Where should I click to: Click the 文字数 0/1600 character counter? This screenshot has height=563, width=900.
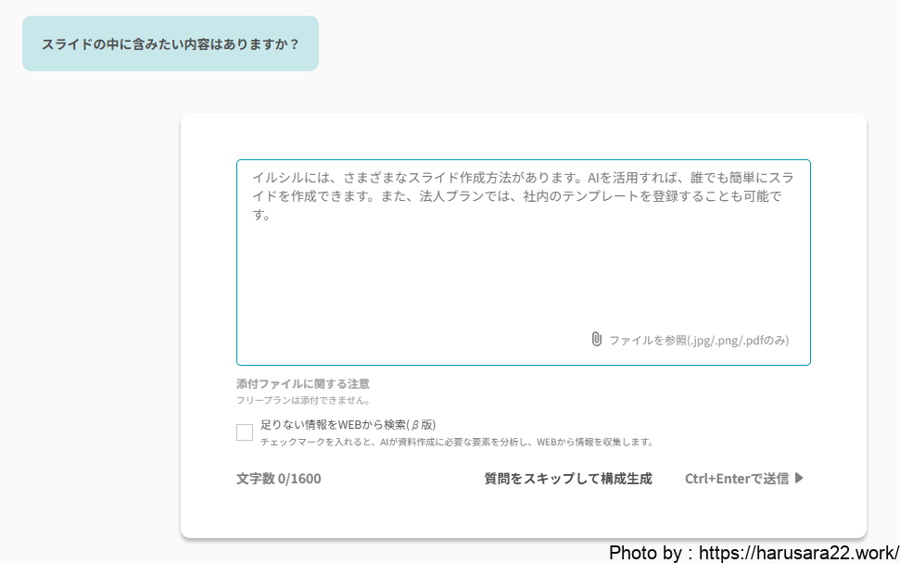click(279, 479)
